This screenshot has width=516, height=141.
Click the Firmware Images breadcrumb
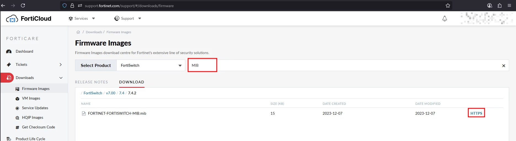coord(119,32)
